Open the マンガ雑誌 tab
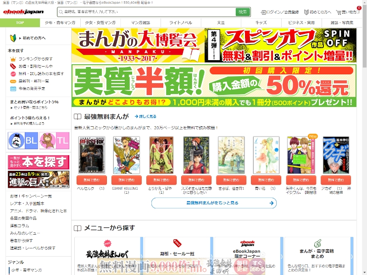 coord(141,22)
